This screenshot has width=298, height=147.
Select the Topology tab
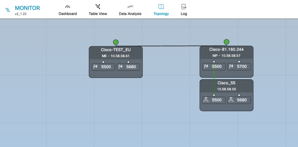(x=161, y=10)
